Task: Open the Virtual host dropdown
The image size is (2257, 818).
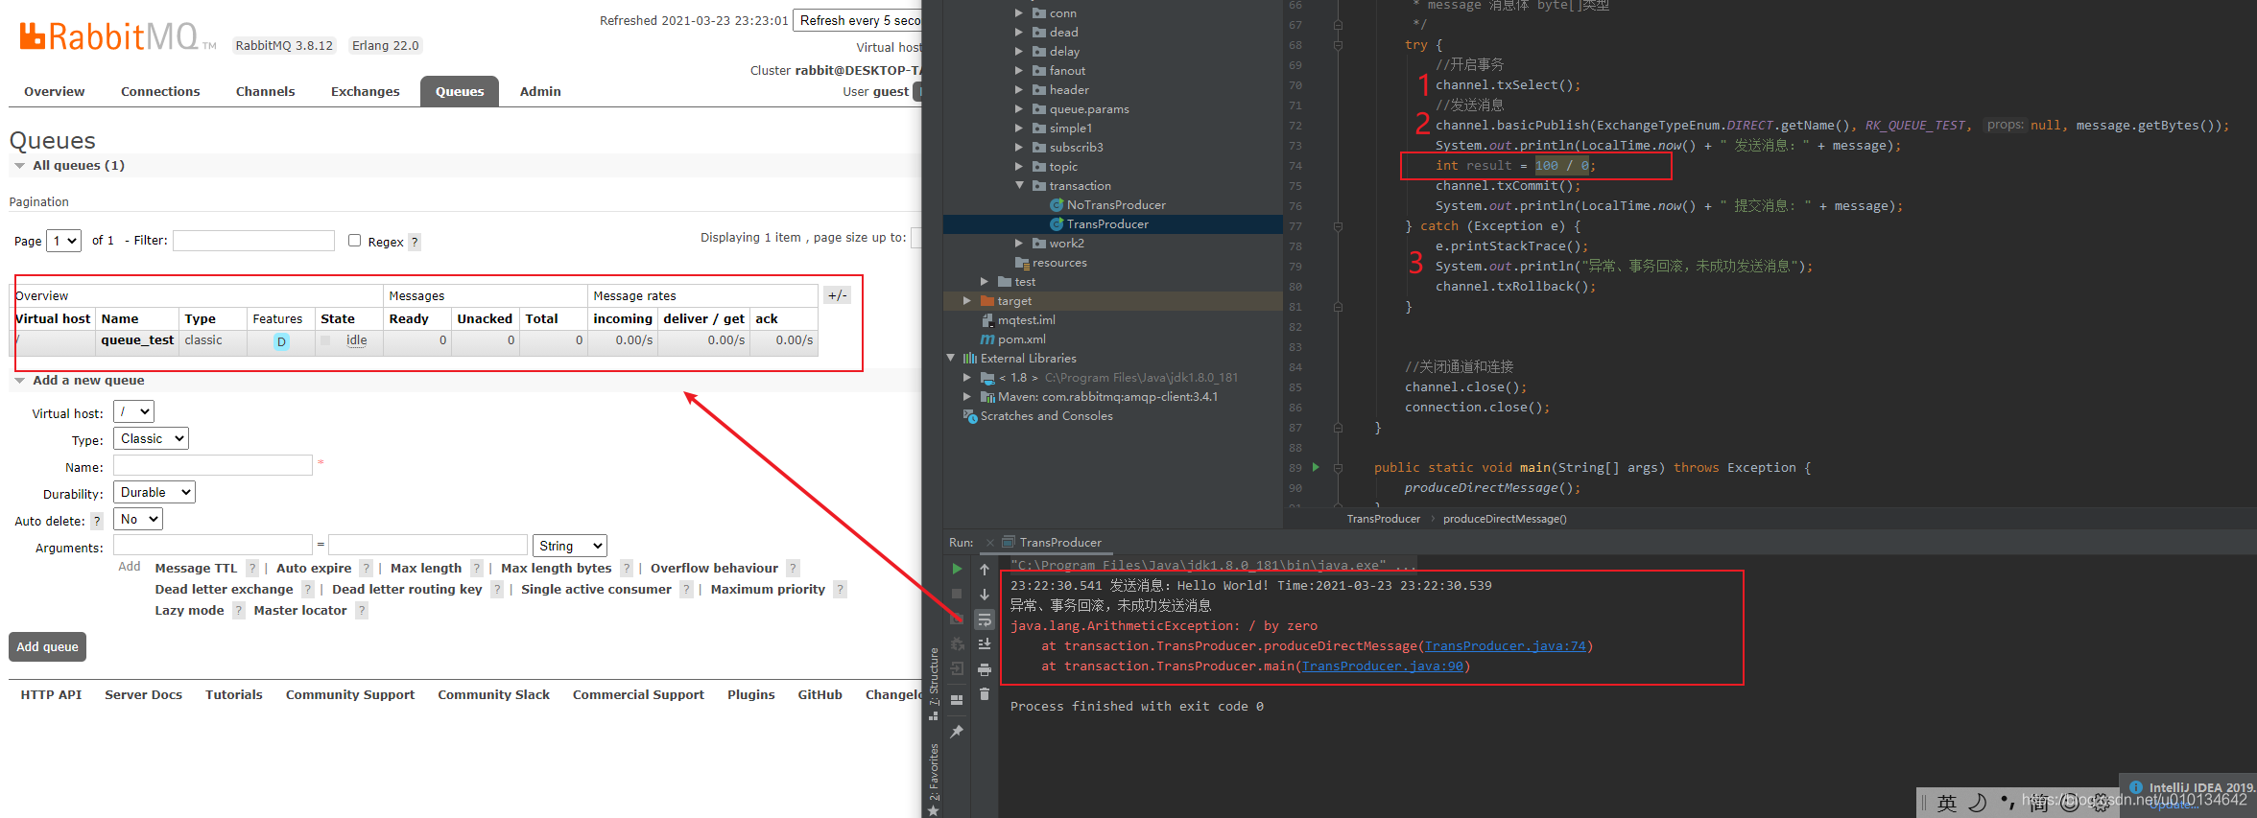Action: pos(133,412)
